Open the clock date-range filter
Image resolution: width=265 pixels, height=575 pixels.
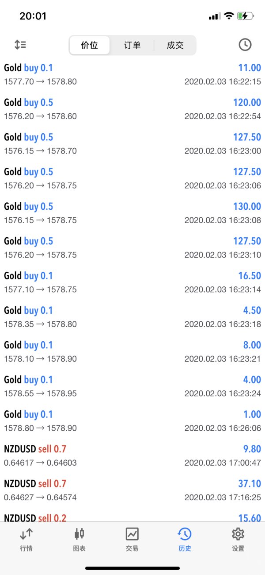(245, 45)
